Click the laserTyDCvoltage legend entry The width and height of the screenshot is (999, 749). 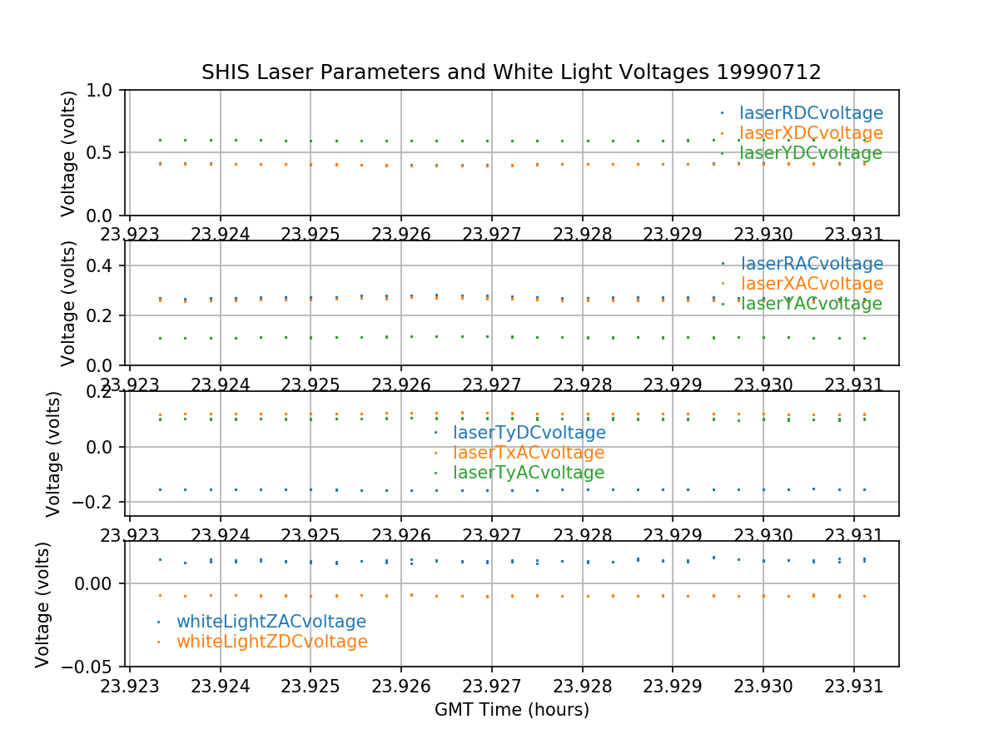[x=529, y=433]
